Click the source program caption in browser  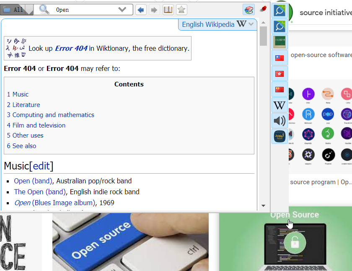(320, 182)
